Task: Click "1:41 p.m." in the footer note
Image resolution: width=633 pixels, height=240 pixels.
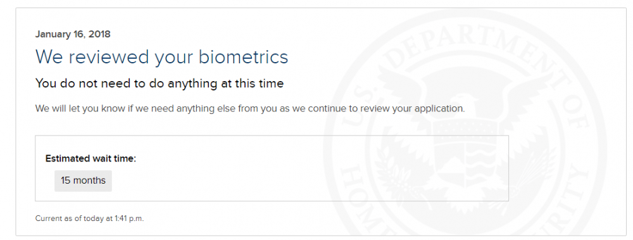Action: pos(129,218)
